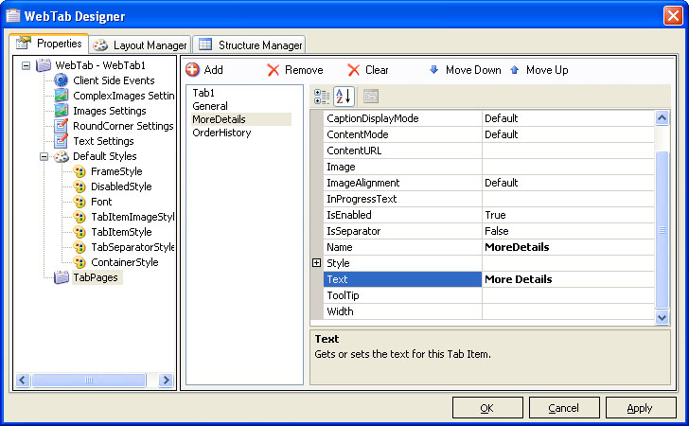The height and width of the screenshot is (426, 689).
Task: Select the TabPages tree node
Action: point(97,277)
